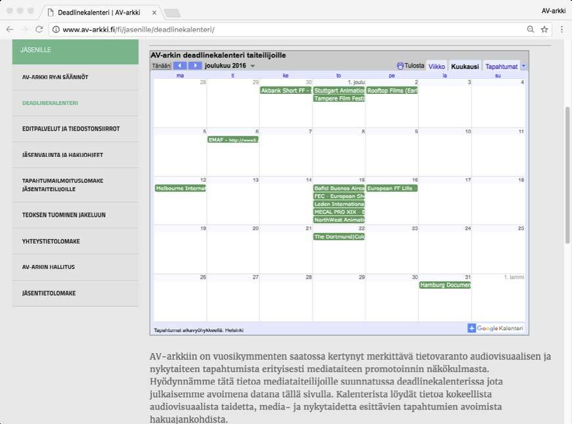572x424 pixels.
Task: Go to next month in calendar
Action: (195, 66)
